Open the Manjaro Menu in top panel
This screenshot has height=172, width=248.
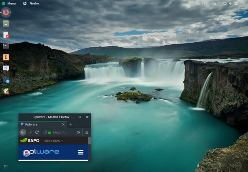tap(9, 3)
